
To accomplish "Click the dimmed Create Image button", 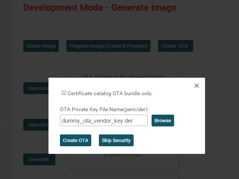I will 41,46.
